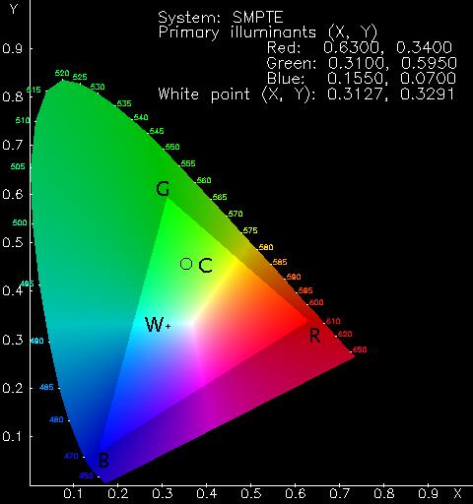Click the 585 wavelength label
Image resolution: width=473 pixels, height=504 pixels.
280,262
